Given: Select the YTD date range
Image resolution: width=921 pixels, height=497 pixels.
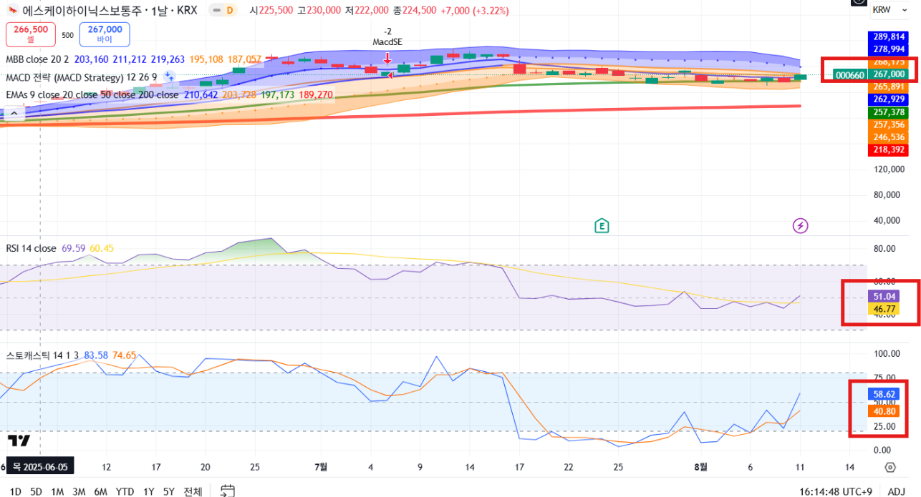Looking at the screenshot, I should (125, 491).
